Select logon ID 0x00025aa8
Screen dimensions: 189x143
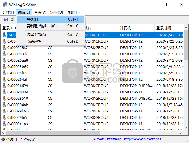[x=18, y=60]
